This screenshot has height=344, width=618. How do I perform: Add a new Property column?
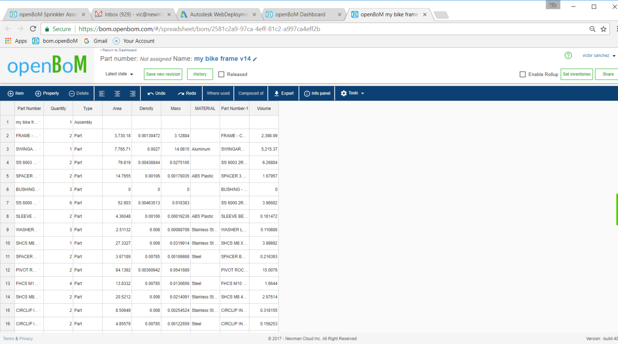point(47,93)
